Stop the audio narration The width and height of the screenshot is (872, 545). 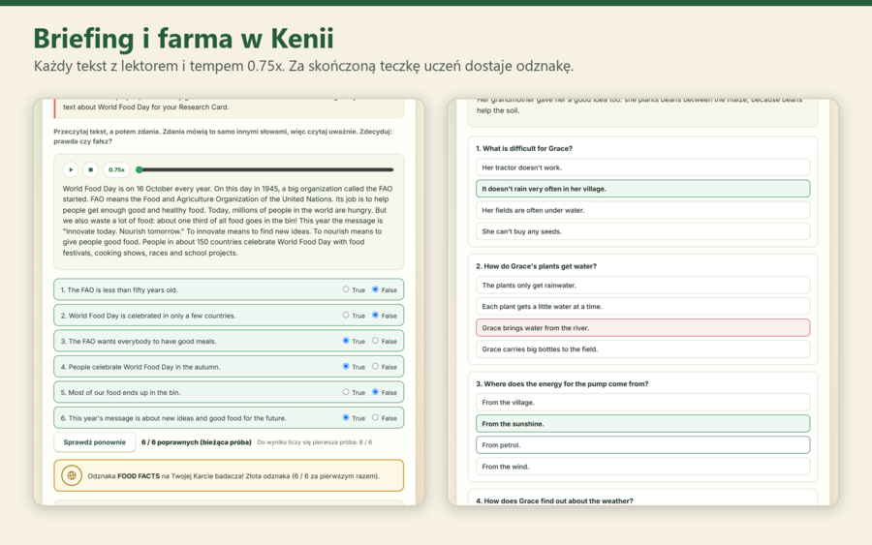coord(91,169)
